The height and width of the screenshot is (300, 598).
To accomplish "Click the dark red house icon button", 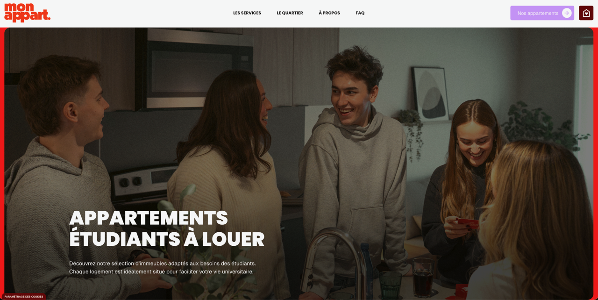I will [586, 13].
